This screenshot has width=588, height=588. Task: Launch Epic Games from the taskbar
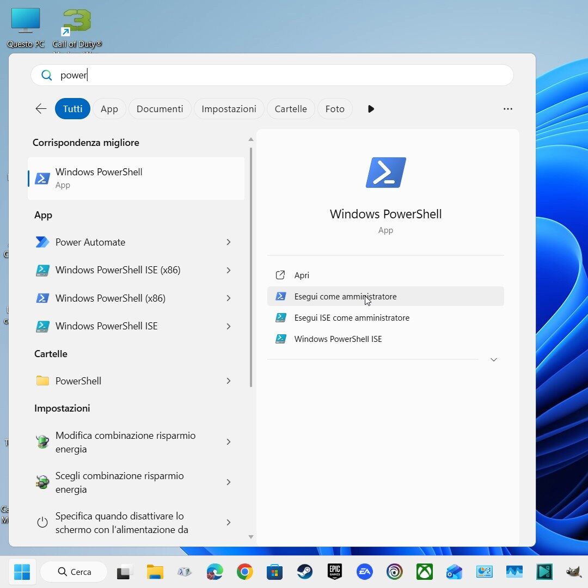point(335,572)
